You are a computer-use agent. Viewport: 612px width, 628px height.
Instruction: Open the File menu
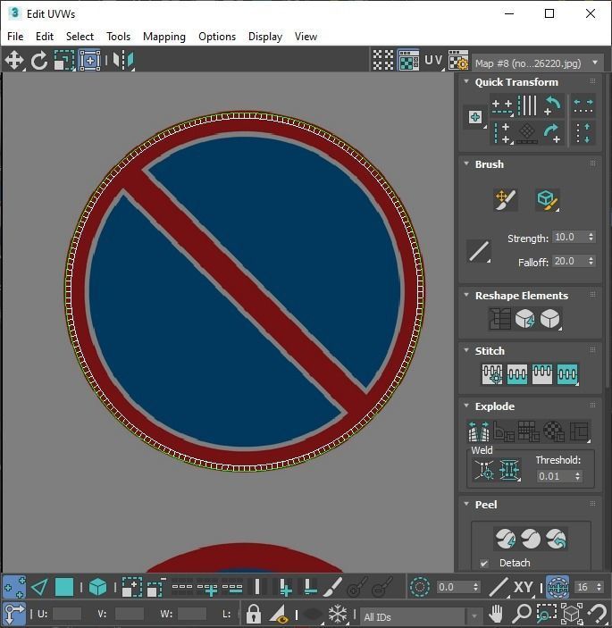click(15, 37)
